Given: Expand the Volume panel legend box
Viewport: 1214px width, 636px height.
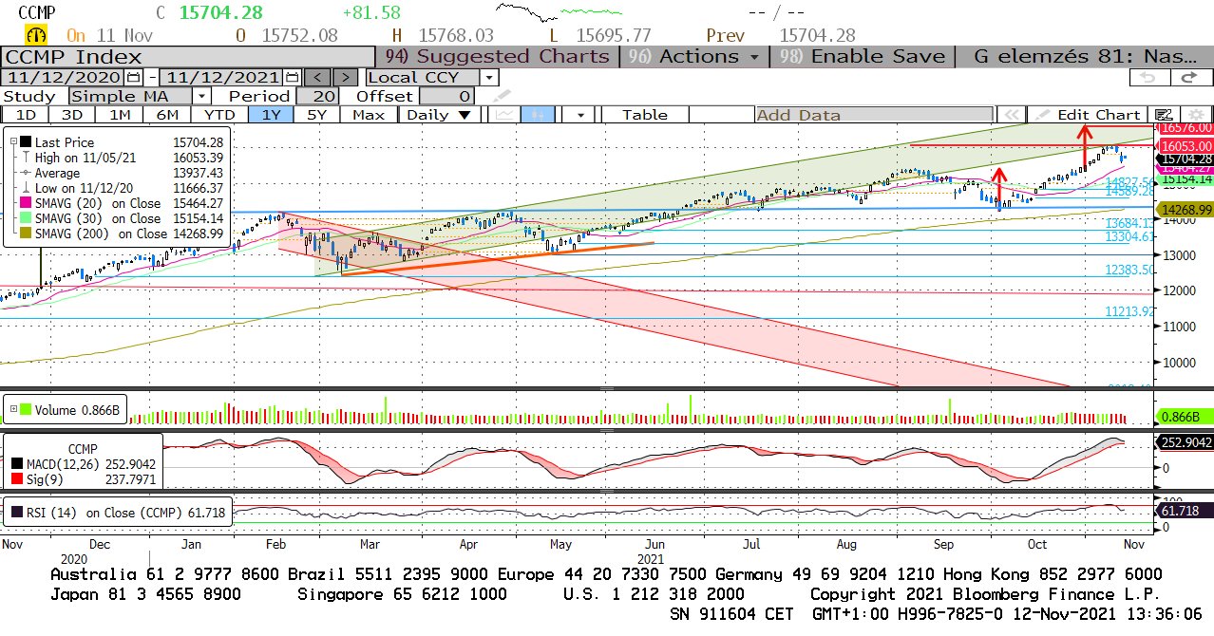Looking at the screenshot, I should 13,410.
